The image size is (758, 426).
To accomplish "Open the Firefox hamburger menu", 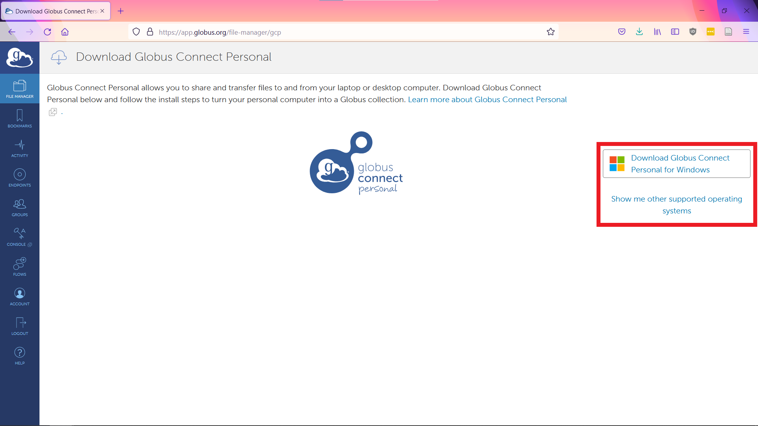I will coord(746,32).
